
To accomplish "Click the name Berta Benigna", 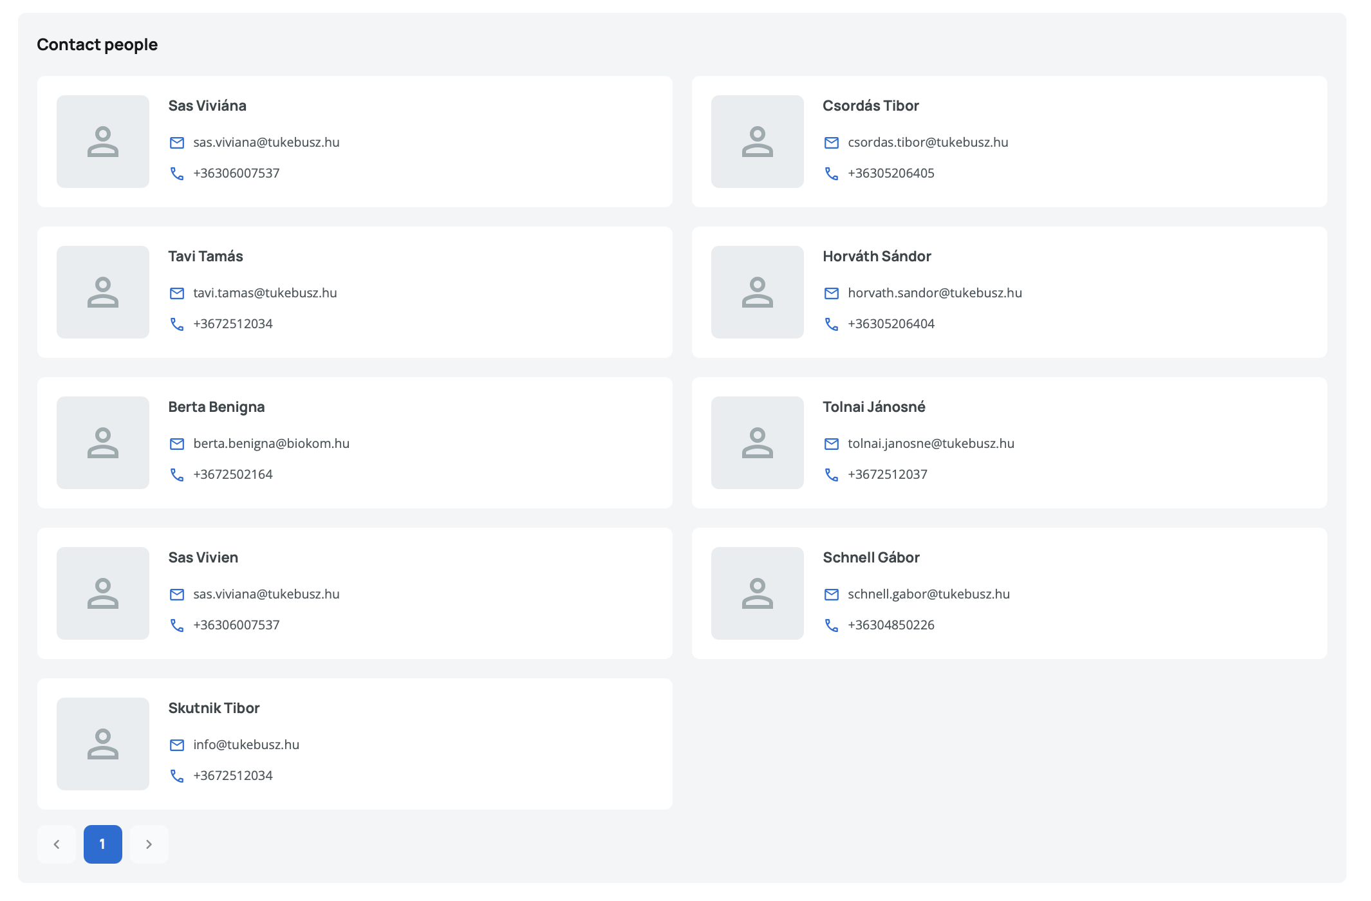I will tap(216, 407).
